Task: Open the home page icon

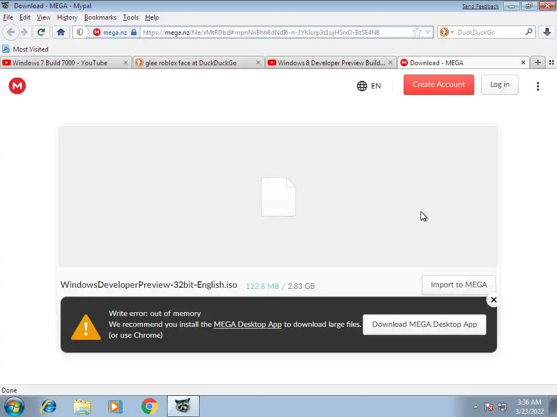Action: (61, 32)
